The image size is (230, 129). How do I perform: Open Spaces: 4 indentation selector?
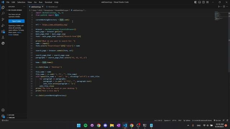pyautogui.click(x=167, y=120)
